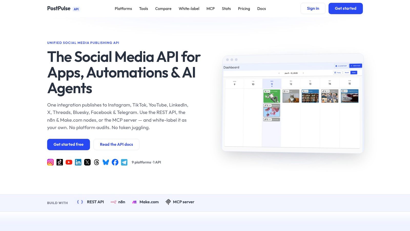Click the n8n node icon

coord(113,202)
